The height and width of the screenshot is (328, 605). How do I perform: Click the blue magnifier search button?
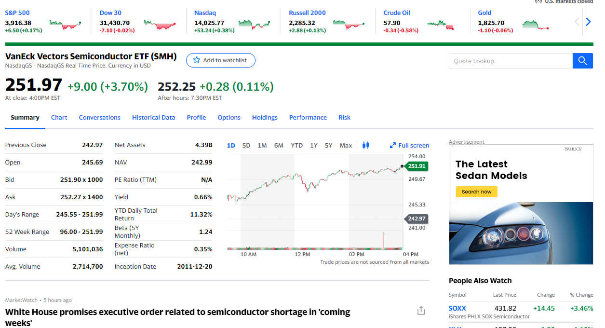point(582,61)
